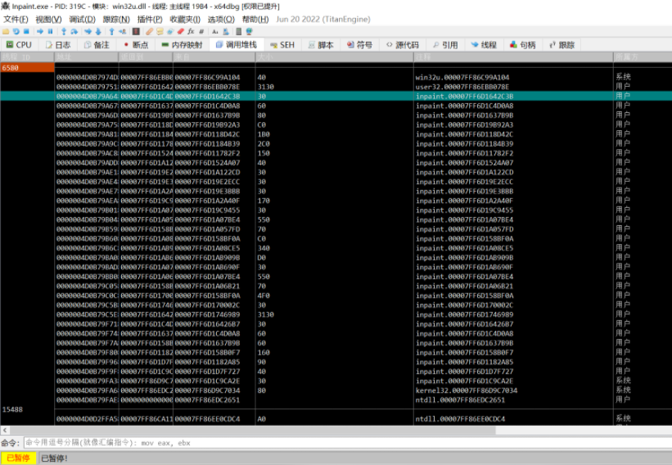Select thread ID 15488 cell
Viewport: 672px width, 465px height.
pos(27,409)
